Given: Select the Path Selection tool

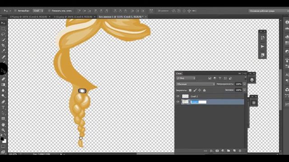Looking at the screenshot, I should click(x=3, y=113).
